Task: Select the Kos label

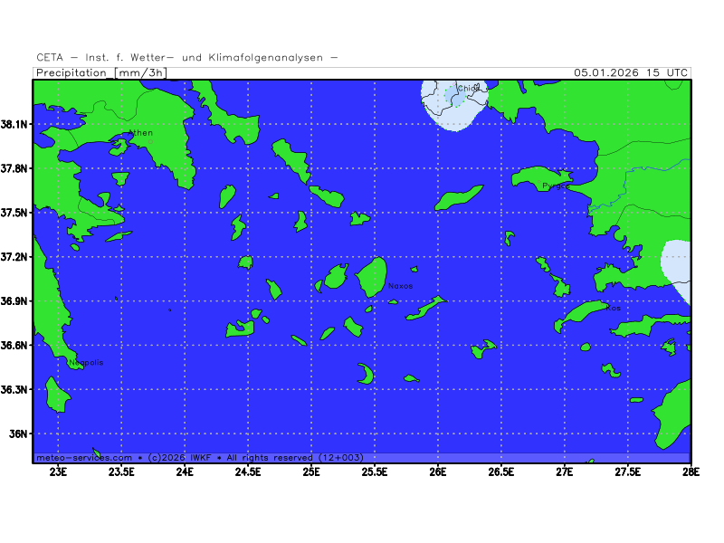Action: coord(614,308)
